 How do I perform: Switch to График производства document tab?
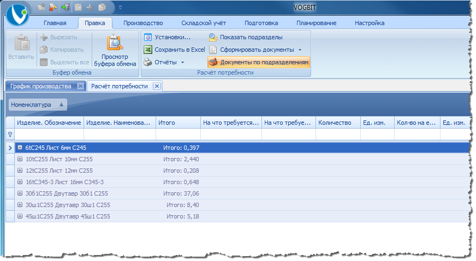pyautogui.click(x=41, y=87)
